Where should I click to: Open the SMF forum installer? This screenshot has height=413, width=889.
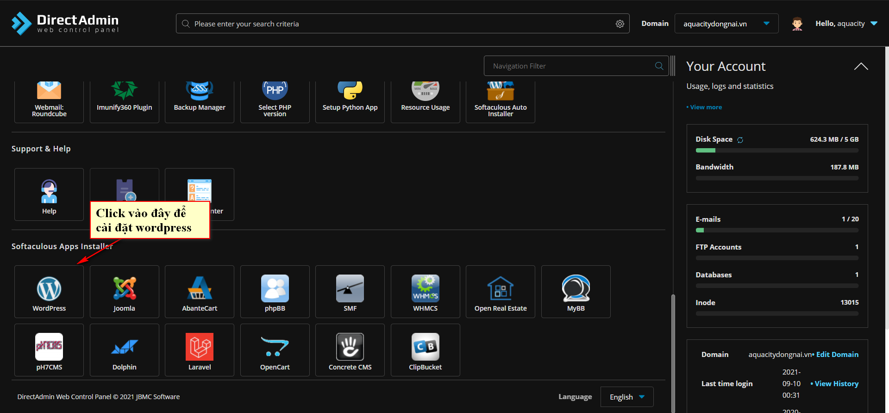coord(350,292)
